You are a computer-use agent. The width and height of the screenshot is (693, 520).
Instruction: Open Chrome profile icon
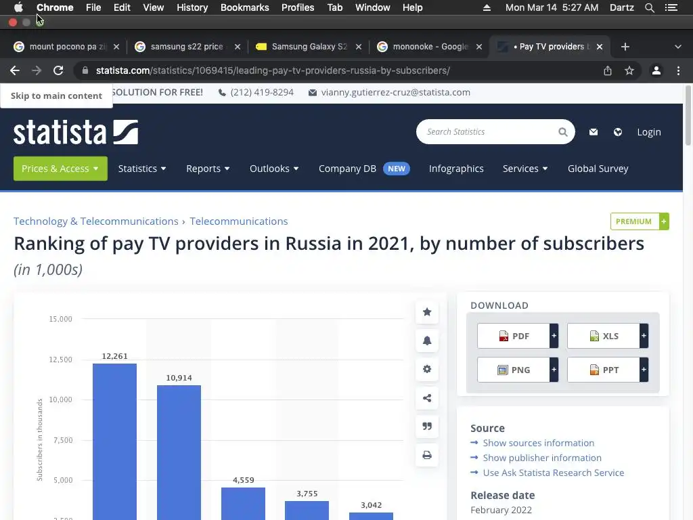(x=656, y=70)
